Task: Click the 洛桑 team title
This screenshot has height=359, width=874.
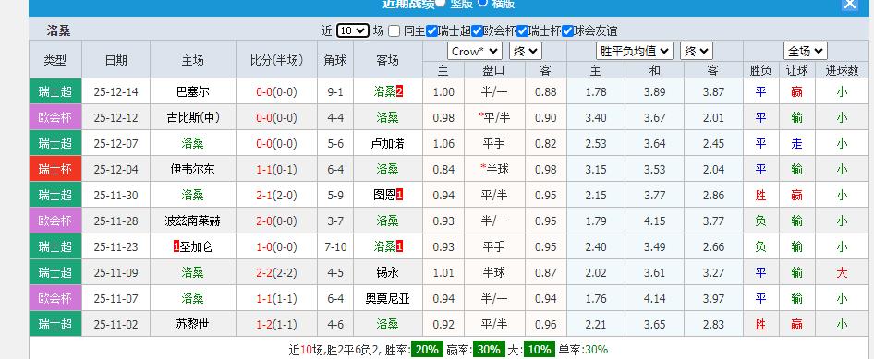Action: click(58, 30)
